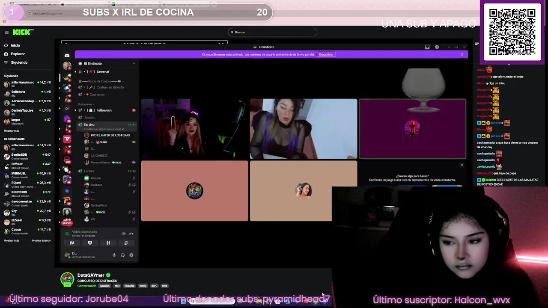Select user Ahsukki in Espera channel

click(x=110, y=178)
